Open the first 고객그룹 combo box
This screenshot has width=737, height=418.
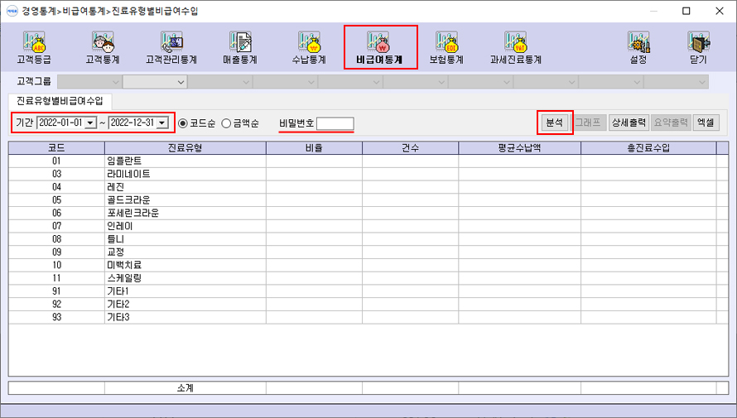click(x=89, y=81)
